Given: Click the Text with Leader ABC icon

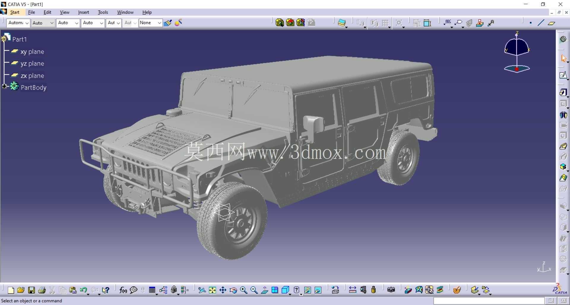Looking at the screenshot, I should coord(447,23).
